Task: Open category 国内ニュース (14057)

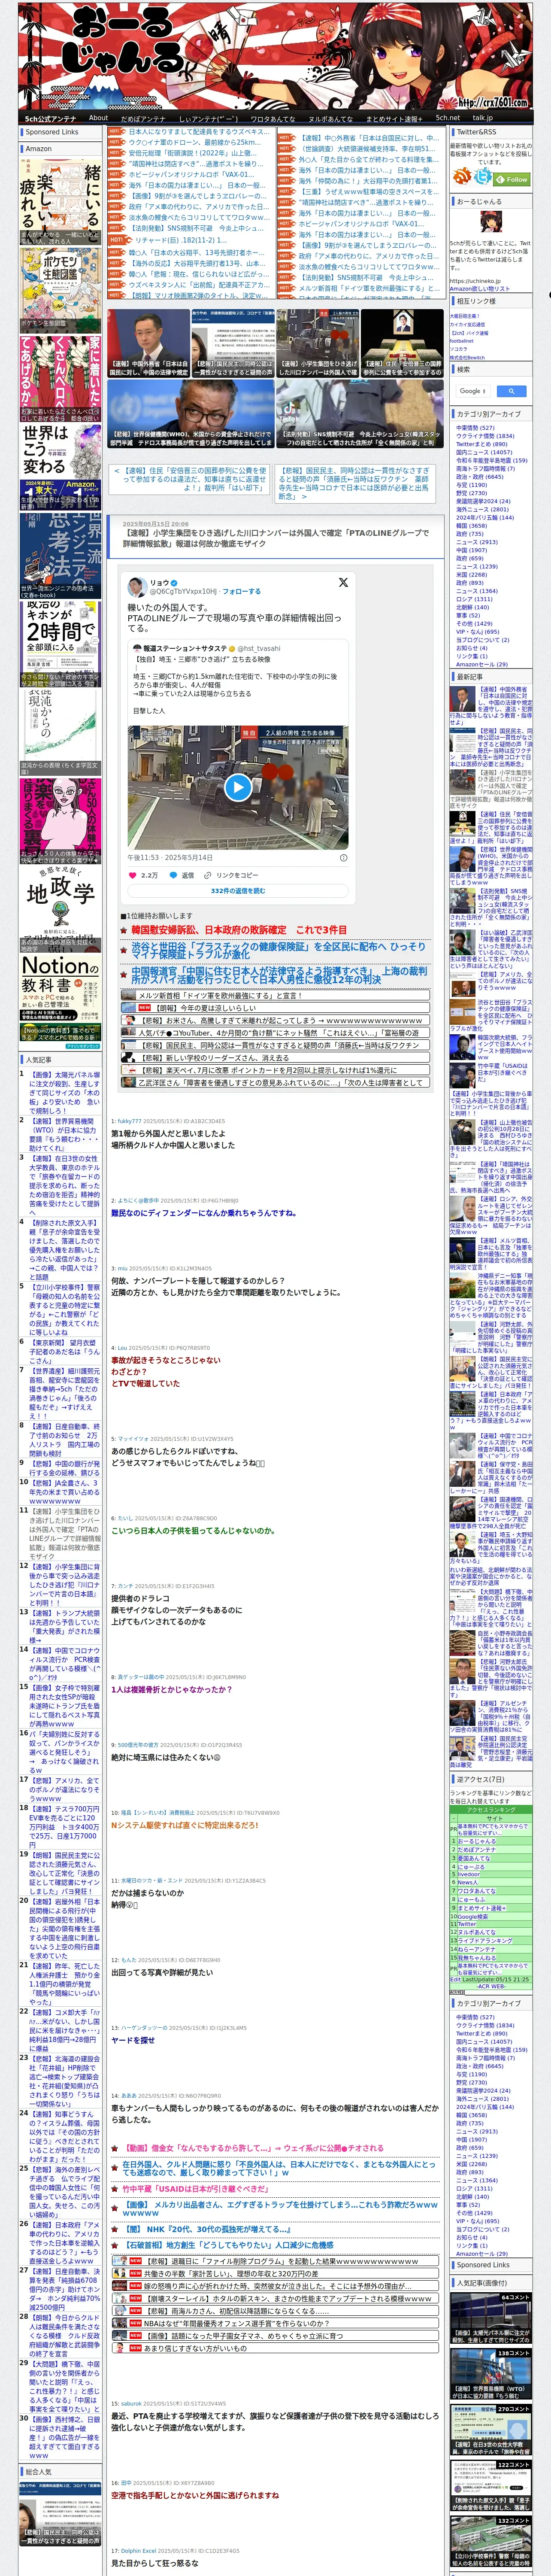Action: (x=484, y=452)
